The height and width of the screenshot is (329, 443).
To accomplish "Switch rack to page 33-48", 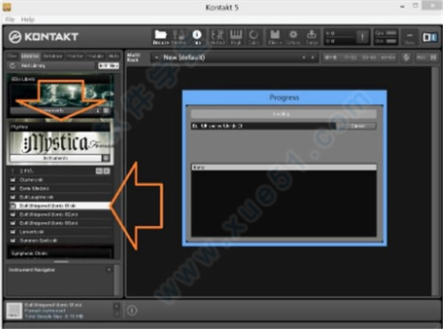I will [368, 58].
